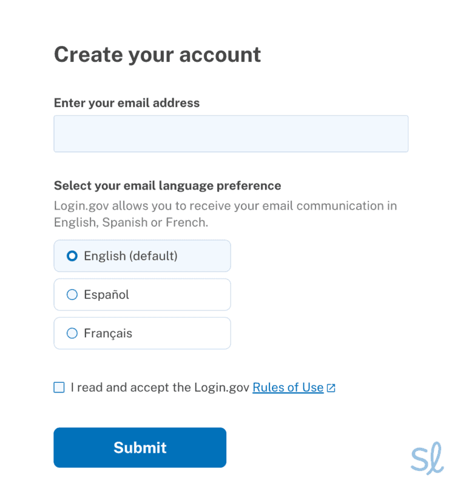Keep English default by clicking its option
This screenshot has height=494, width=466.
(x=142, y=256)
